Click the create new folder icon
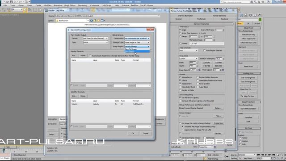 coord(99,21)
